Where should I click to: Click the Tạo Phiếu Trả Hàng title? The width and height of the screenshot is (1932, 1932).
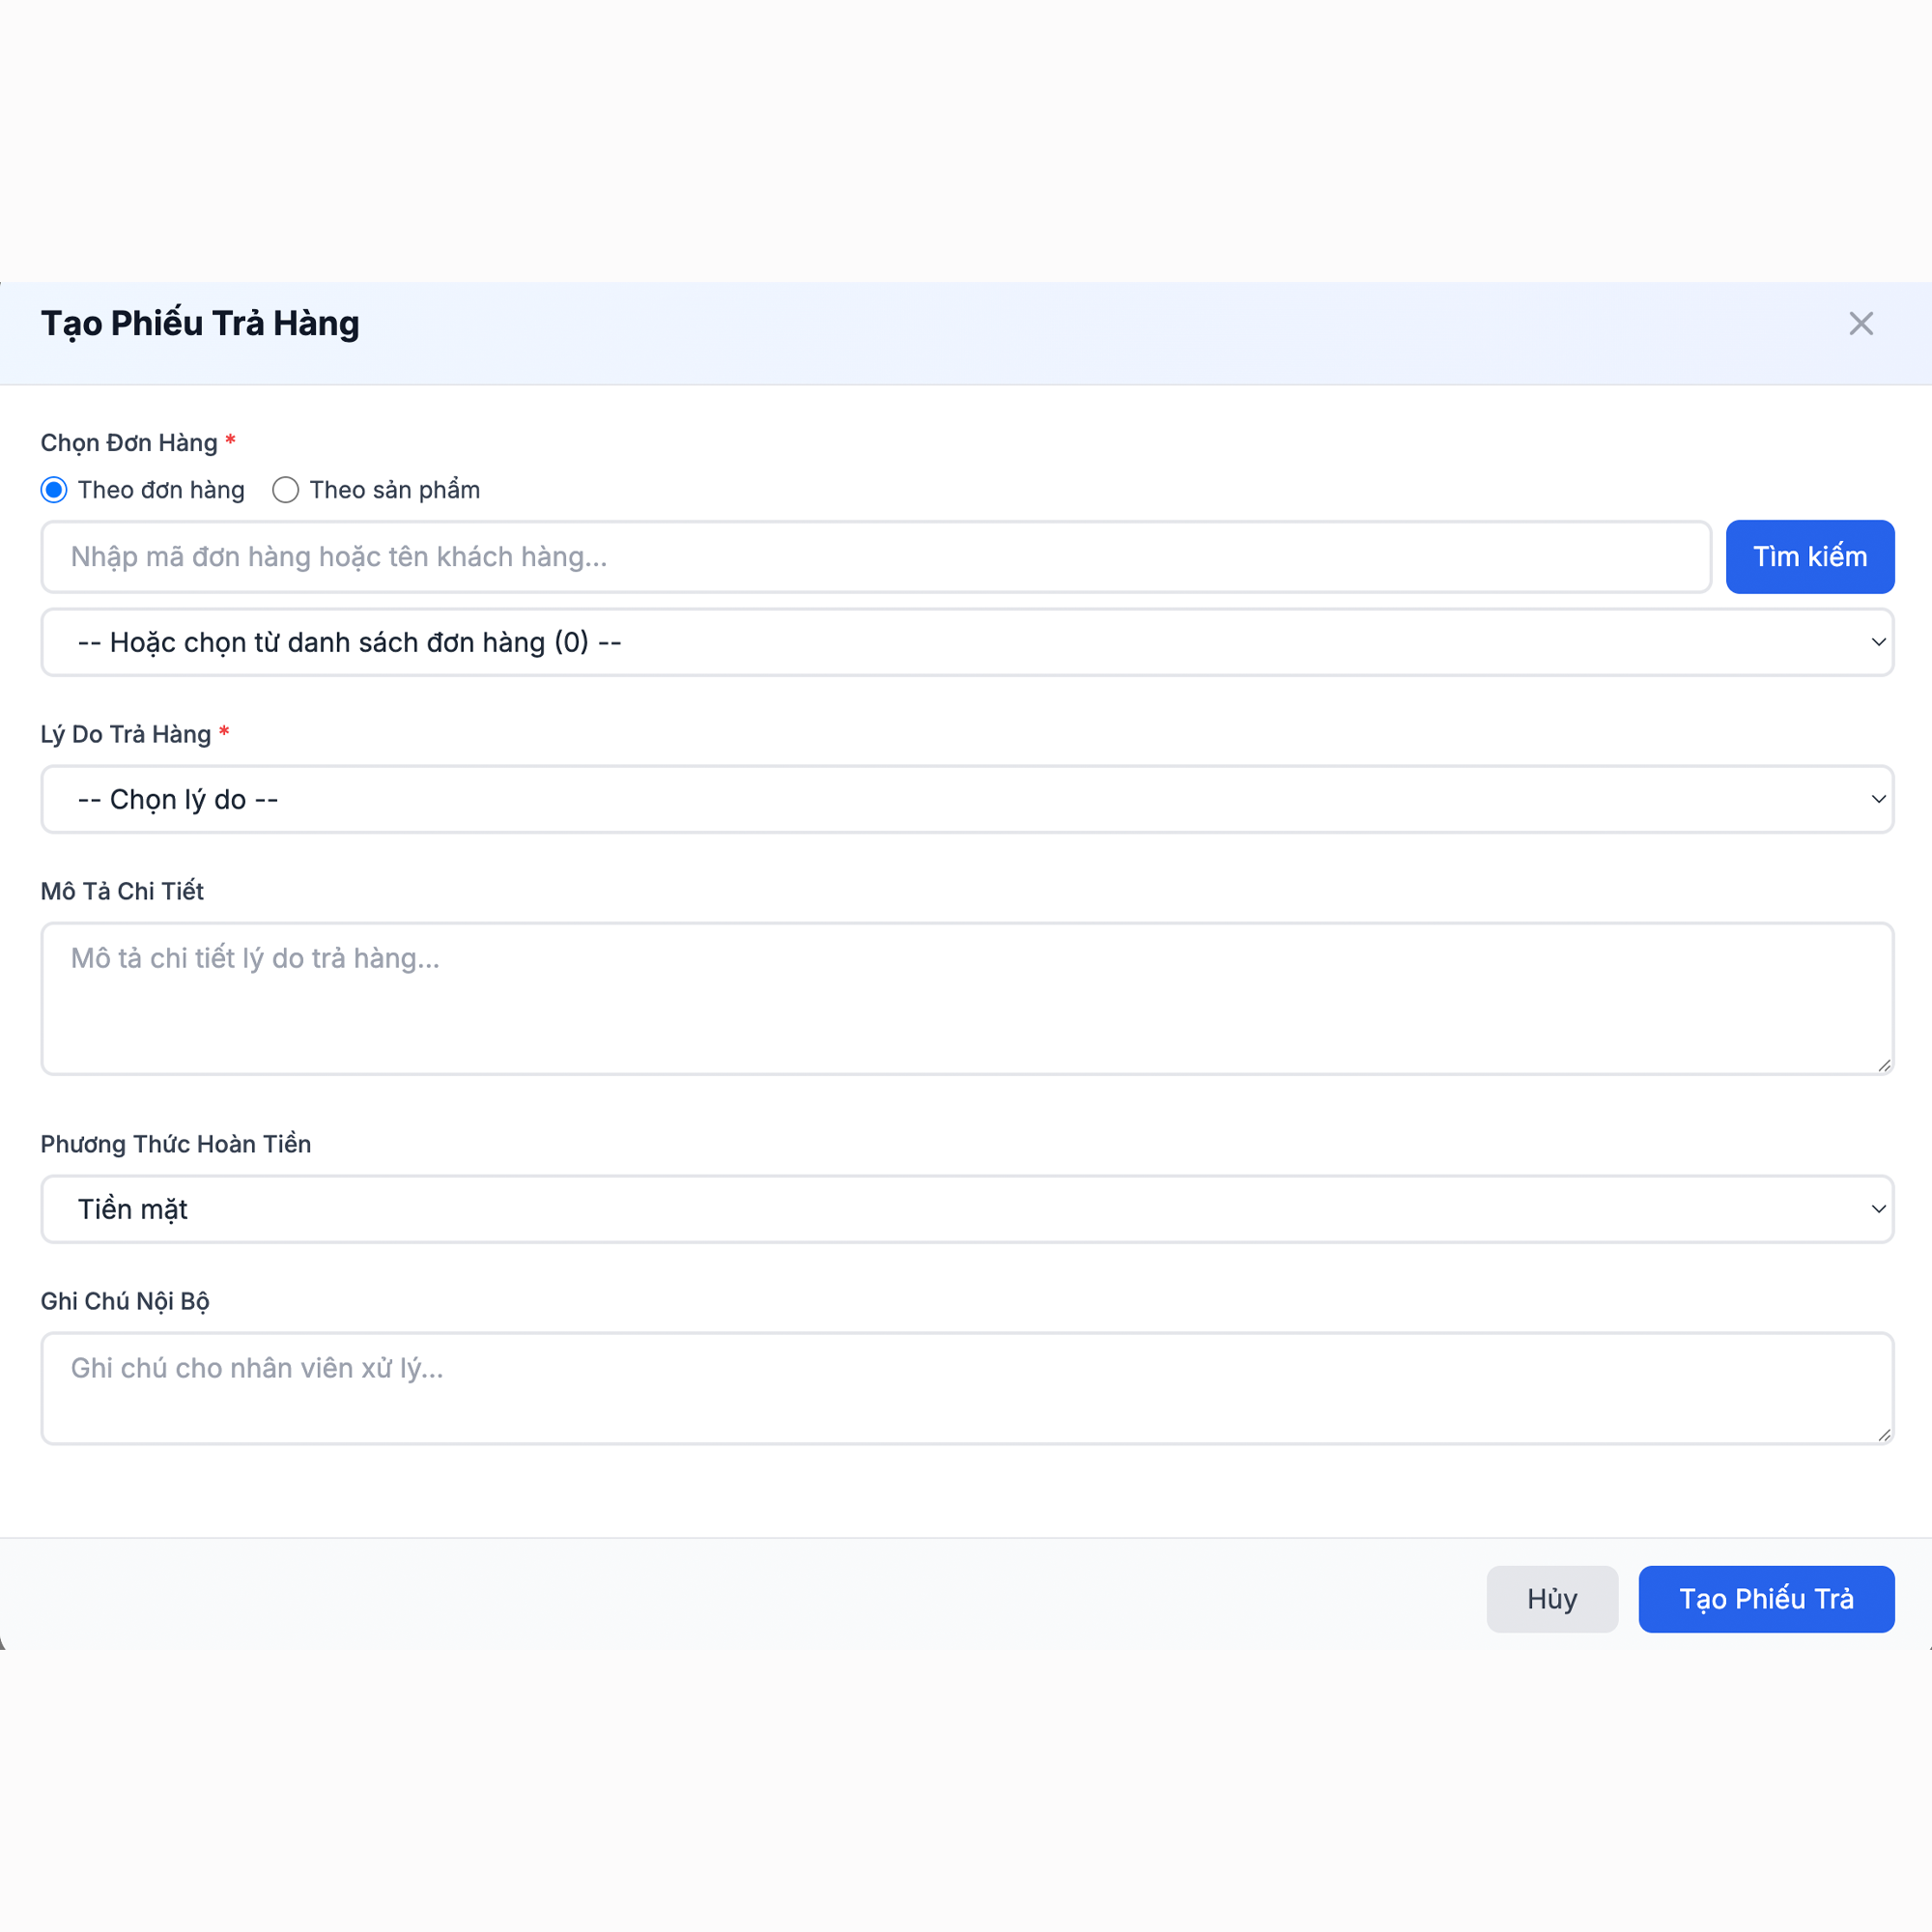pos(200,324)
